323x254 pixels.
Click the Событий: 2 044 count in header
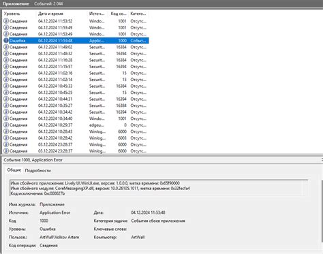[x=48, y=4]
